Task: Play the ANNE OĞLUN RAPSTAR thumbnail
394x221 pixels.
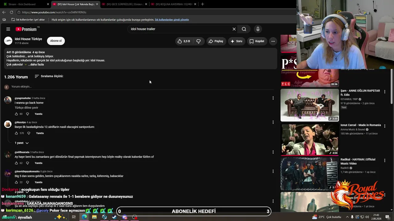Action: tap(309, 105)
